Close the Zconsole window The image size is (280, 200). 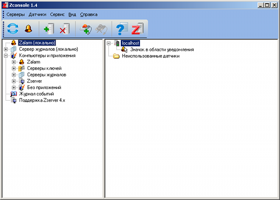274,5
